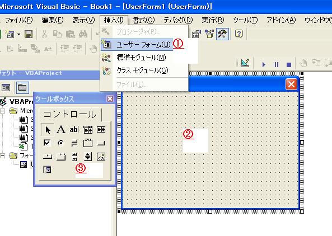Open the Properties Window toolbar icon

point(196,34)
